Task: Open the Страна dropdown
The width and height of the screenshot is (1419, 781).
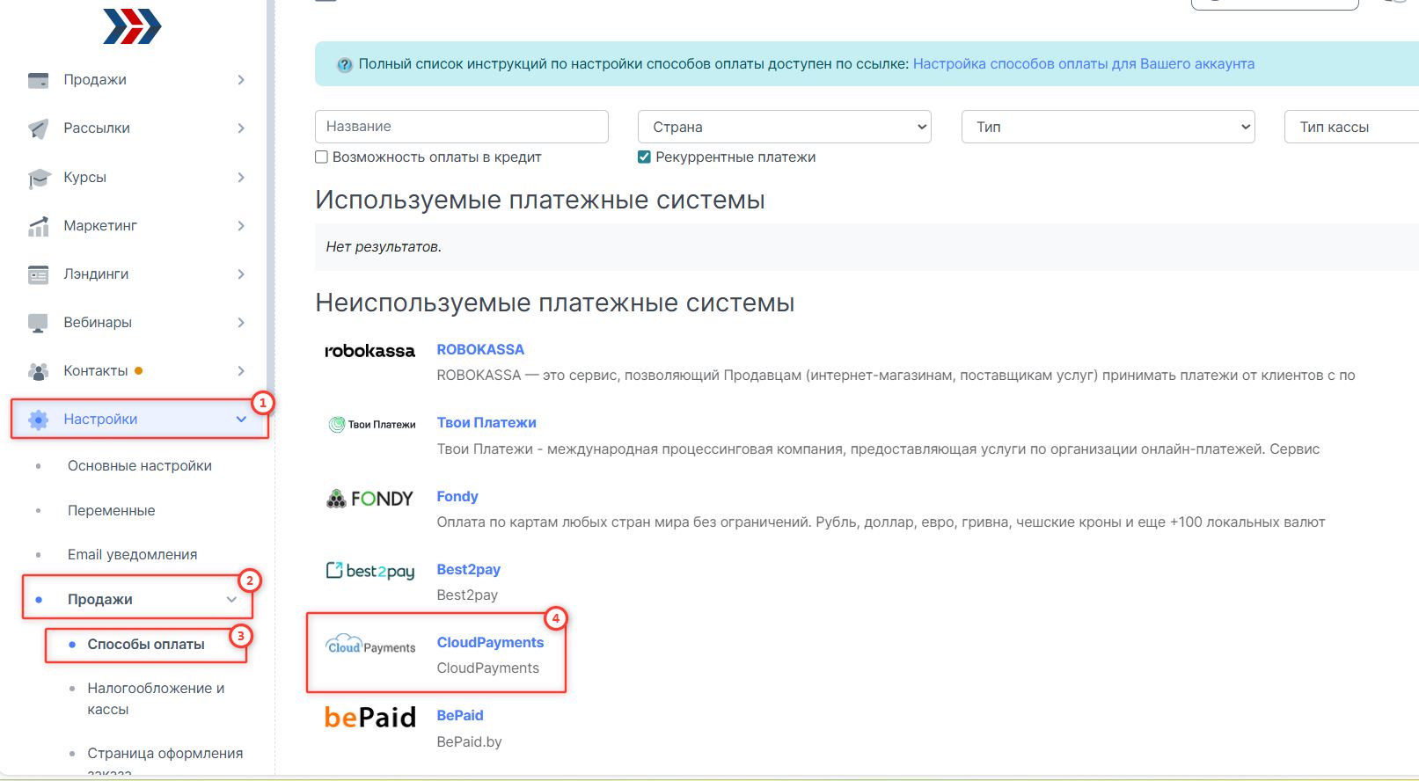Action: tap(784, 127)
